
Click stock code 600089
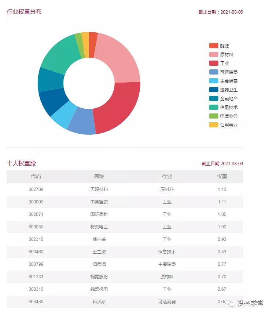[36, 227]
